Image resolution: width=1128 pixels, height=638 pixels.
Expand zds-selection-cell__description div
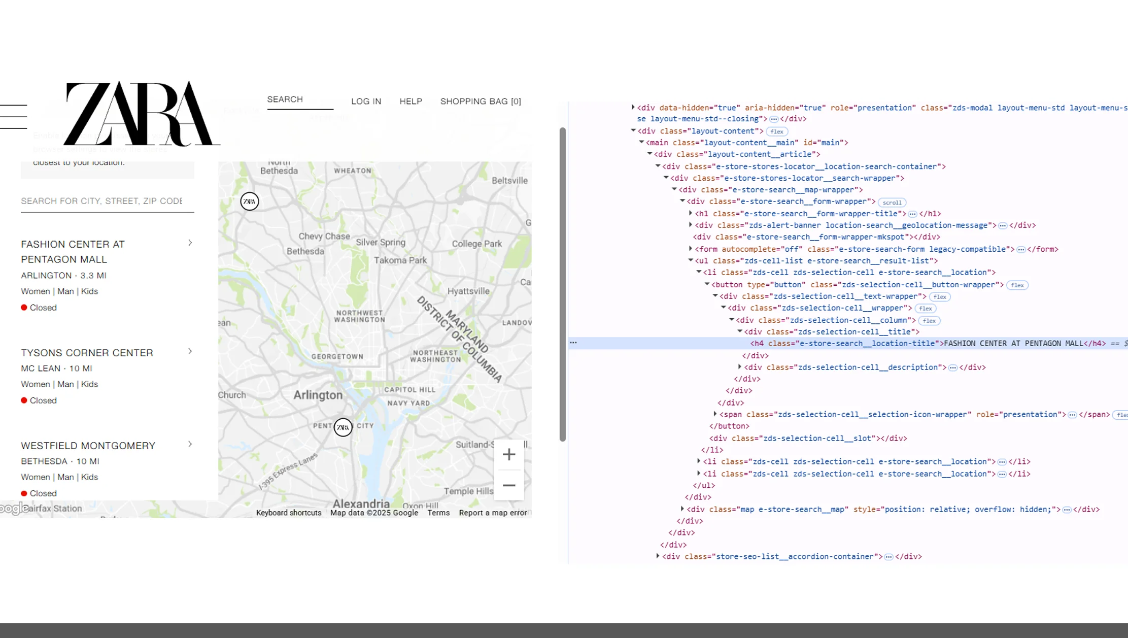click(x=740, y=367)
